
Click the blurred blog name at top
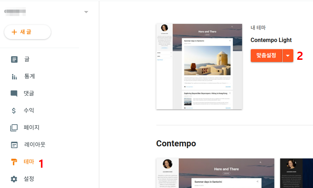click(x=15, y=11)
